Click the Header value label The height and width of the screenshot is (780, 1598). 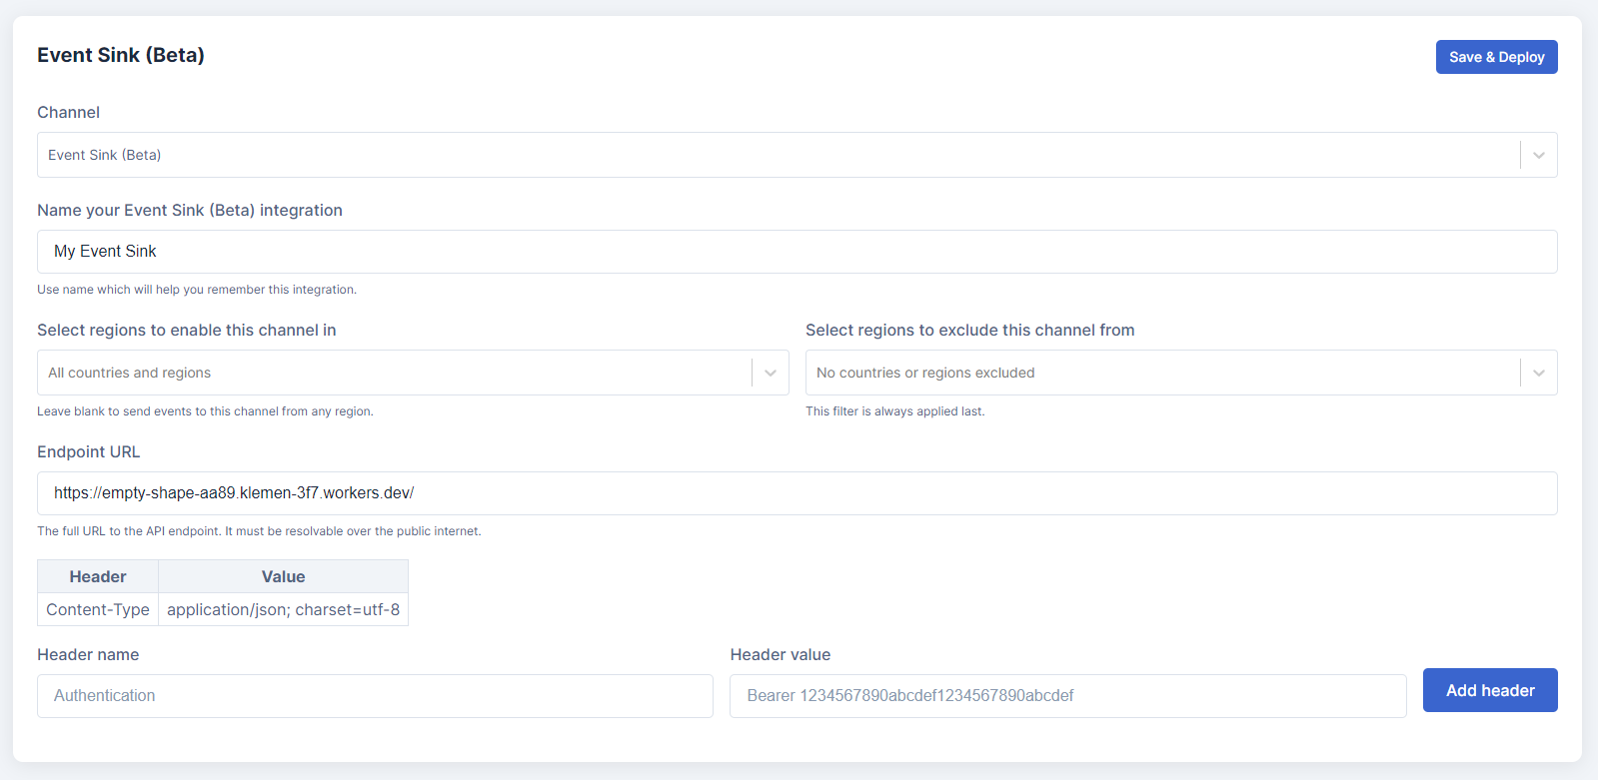(781, 654)
